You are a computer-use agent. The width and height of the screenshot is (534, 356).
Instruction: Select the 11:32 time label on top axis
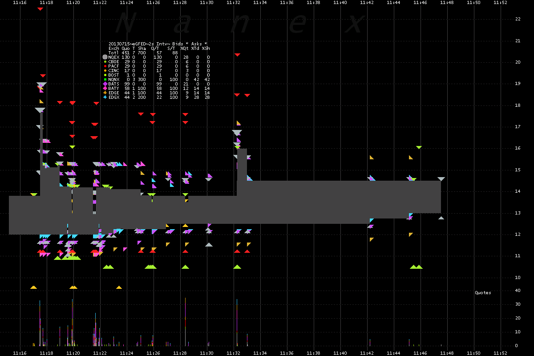[233, 3]
